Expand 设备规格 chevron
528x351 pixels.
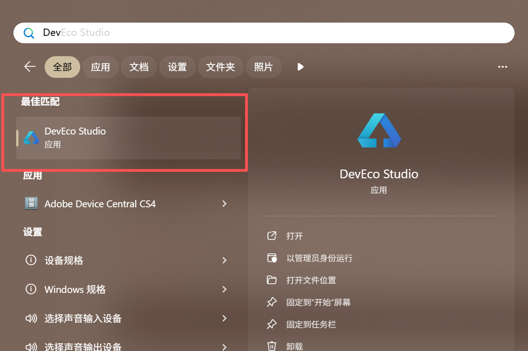tap(224, 260)
